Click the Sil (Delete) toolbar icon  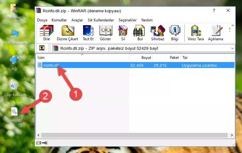tap(123, 33)
